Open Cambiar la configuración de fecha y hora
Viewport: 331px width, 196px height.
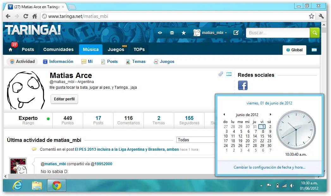tap(269, 167)
